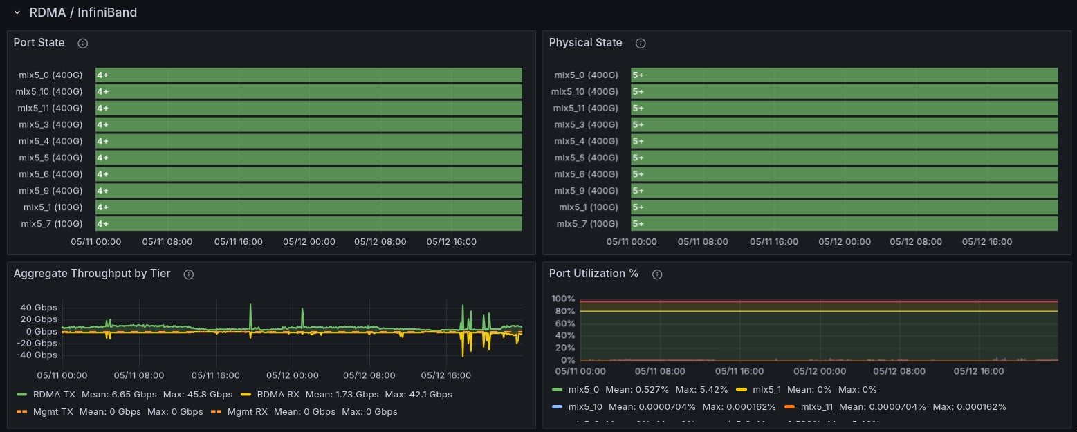Click the RDMA TX 'Mean: 6.65 Gbps' value
Image resolution: width=1077 pixels, height=432 pixels.
[119, 395]
